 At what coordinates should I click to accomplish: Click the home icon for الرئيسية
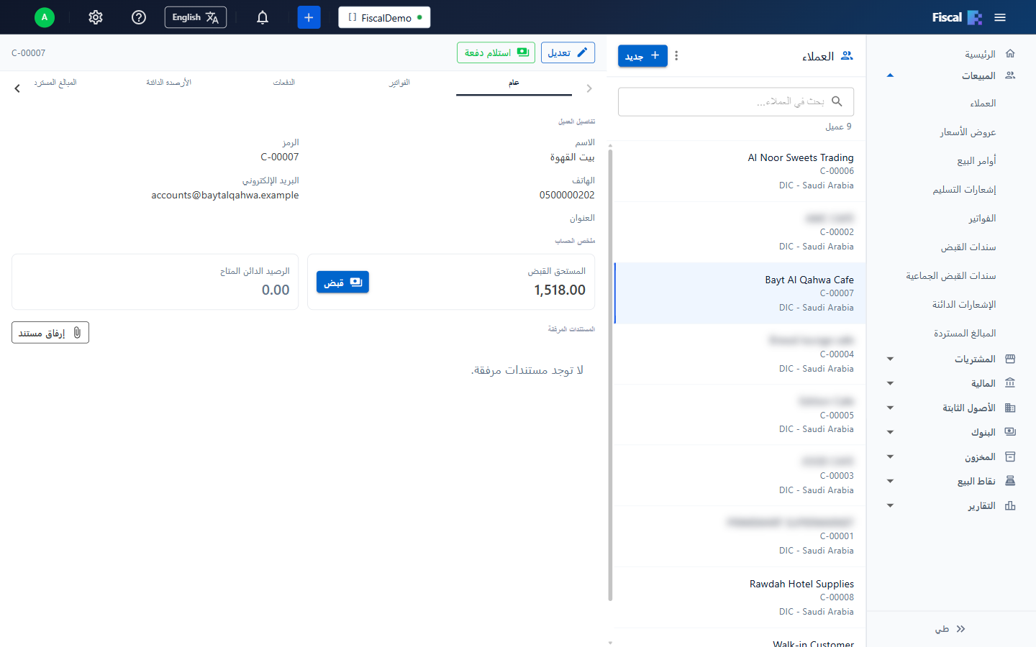pos(1010,53)
